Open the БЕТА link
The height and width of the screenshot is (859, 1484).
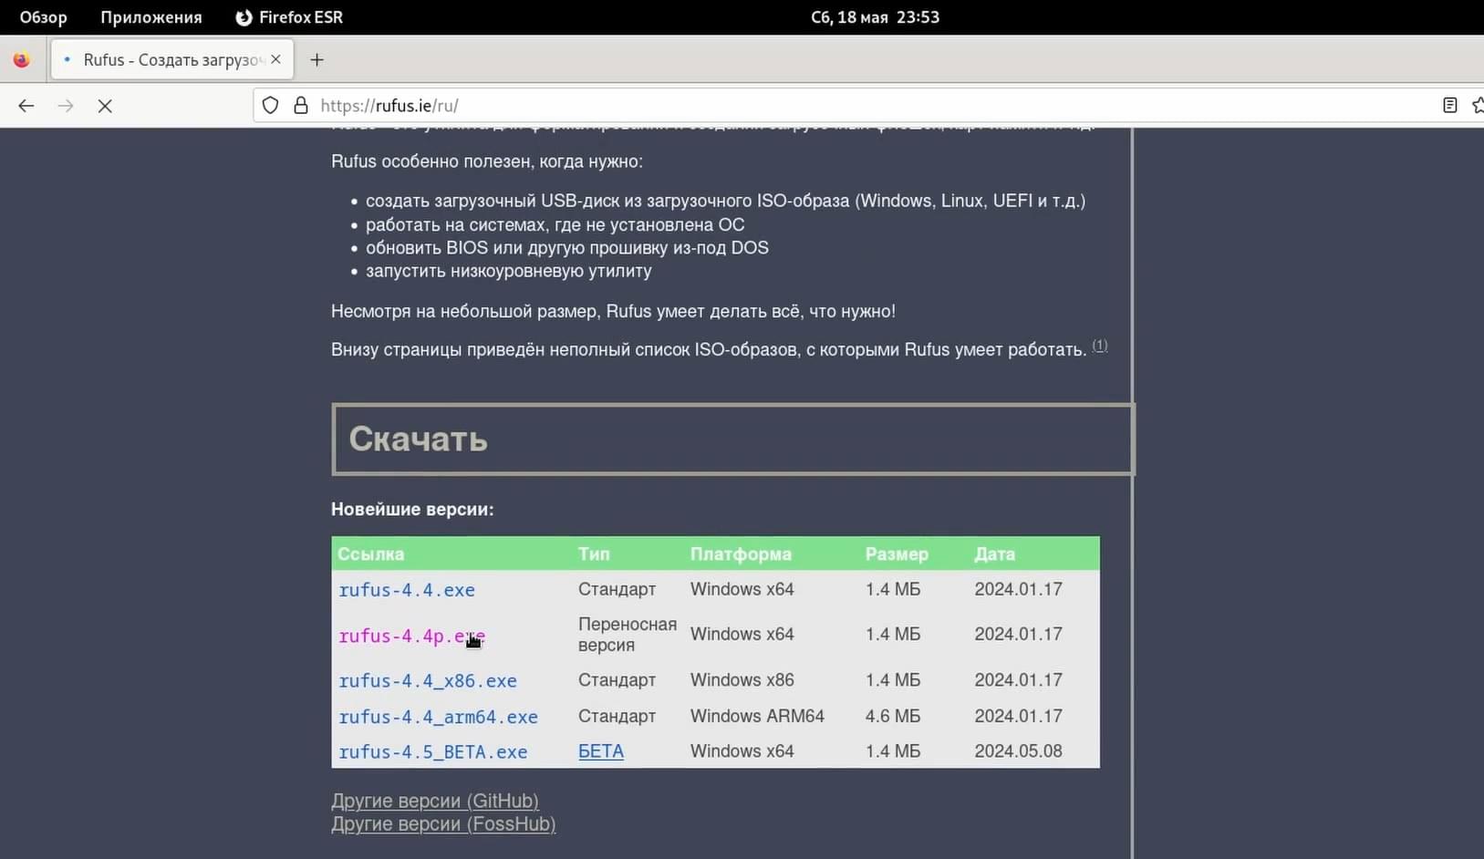point(601,751)
